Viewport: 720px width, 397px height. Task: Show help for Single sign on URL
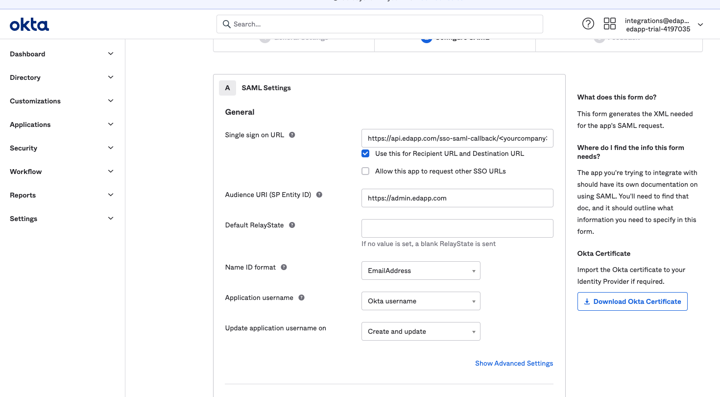tap(292, 135)
